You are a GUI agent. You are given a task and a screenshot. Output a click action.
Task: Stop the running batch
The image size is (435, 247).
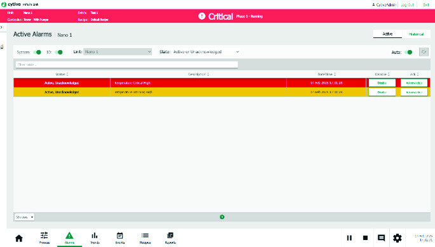(365, 238)
